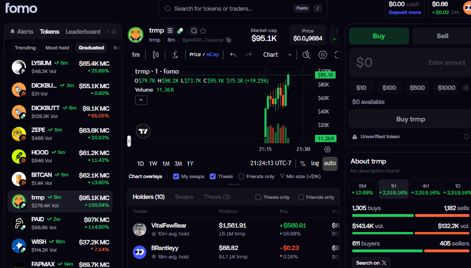The width and height of the screenshot is (471, 268).
Task: Favorite trmp with the star icon
Action: pyautogui.click(x=203, y=31)
